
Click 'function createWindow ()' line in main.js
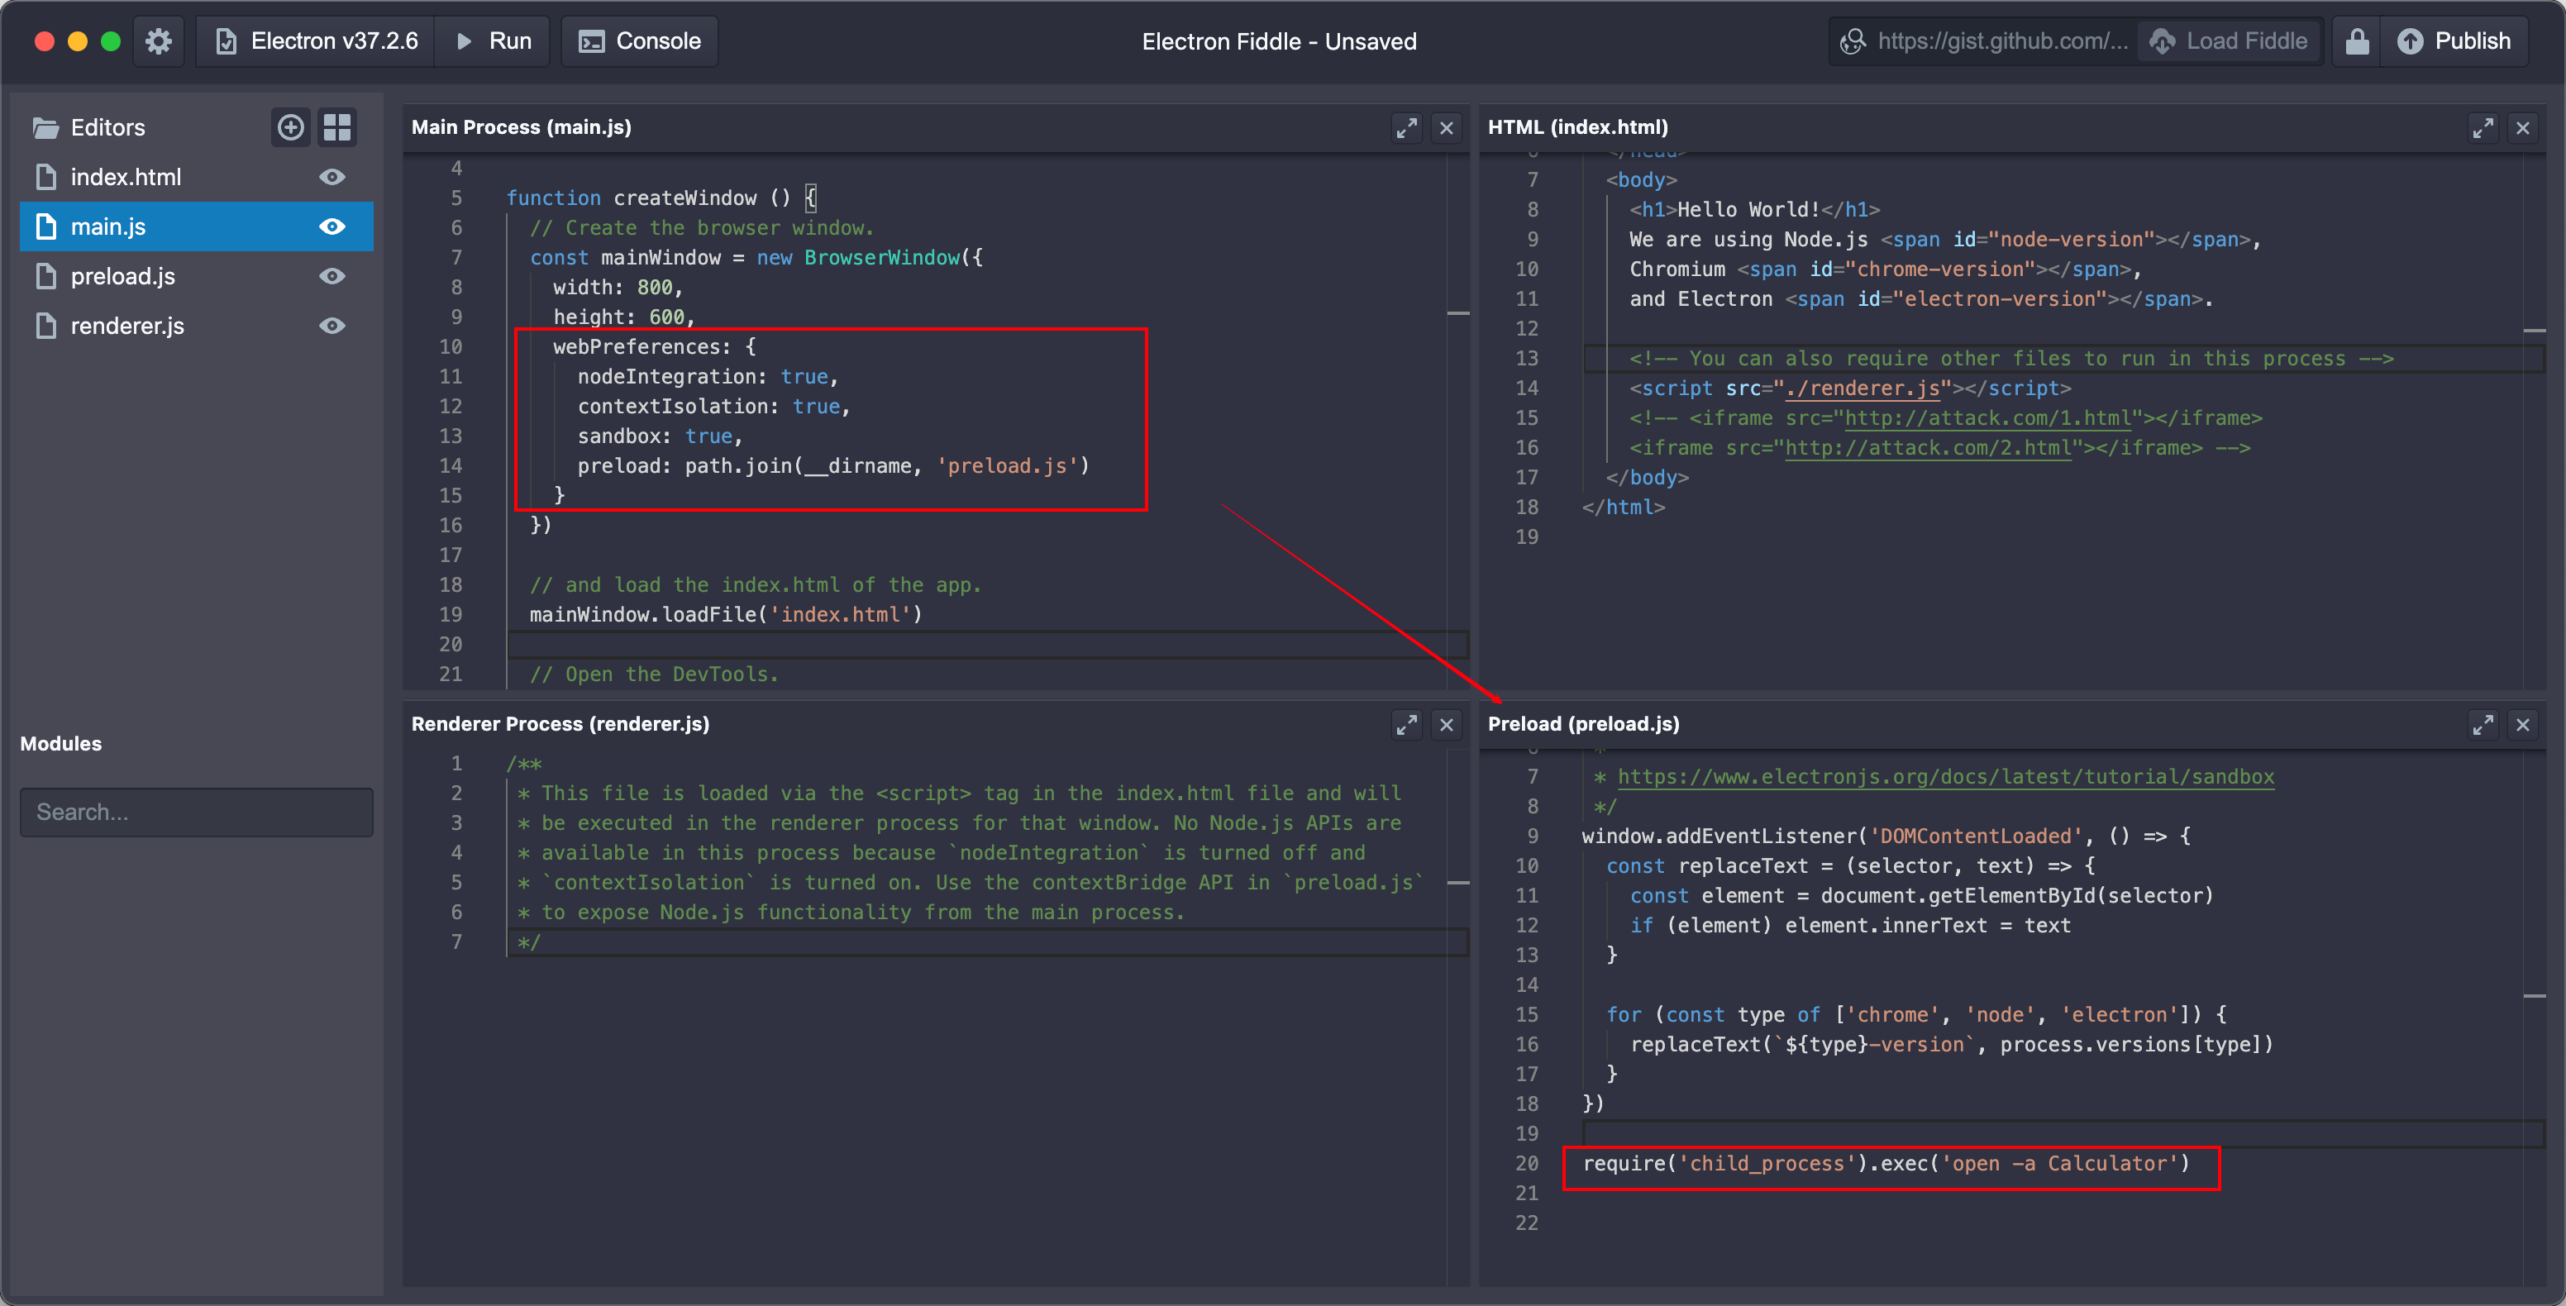[x=661, y=198]
